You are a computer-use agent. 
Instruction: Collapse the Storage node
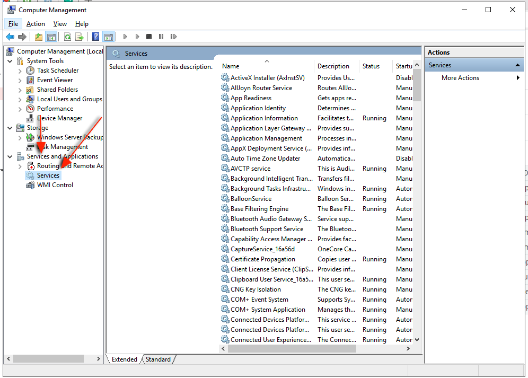tap(10, 128)
